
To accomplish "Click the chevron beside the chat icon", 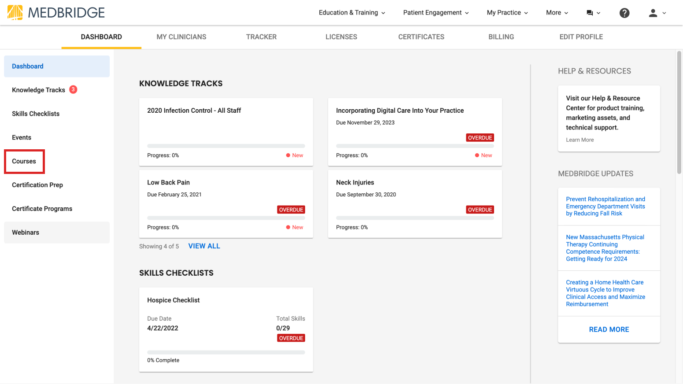I will [x=598, y=13].
